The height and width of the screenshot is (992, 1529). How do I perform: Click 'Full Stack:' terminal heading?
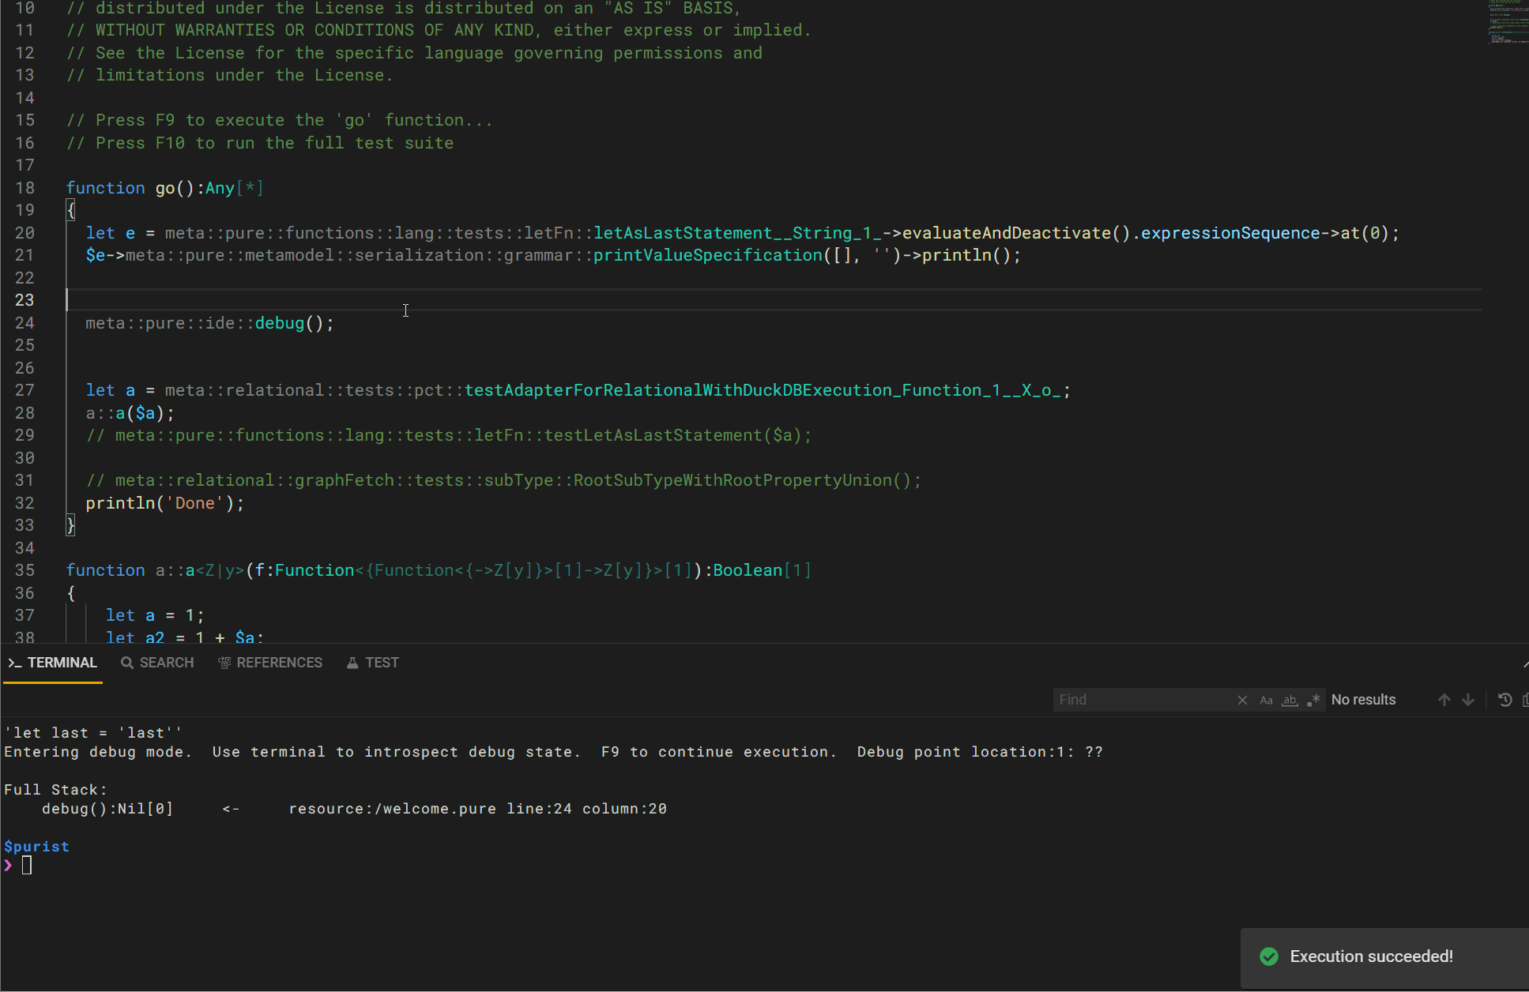tap(55, 790)
